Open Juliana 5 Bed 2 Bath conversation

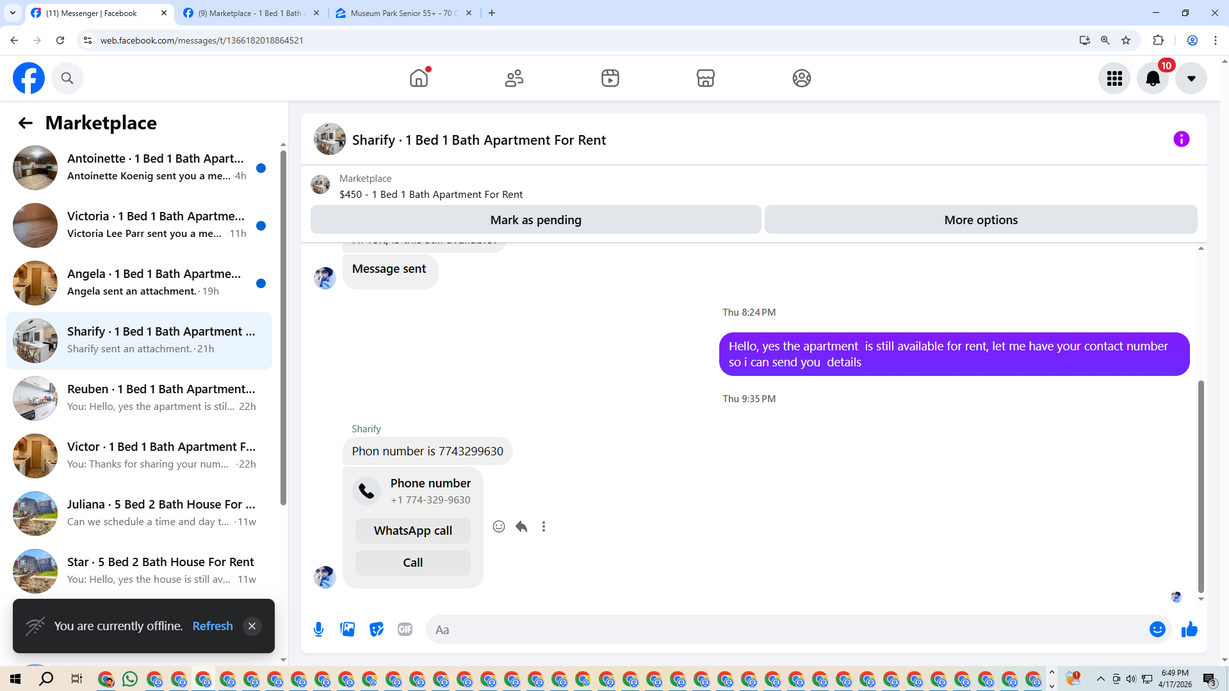tap(140, 514)
